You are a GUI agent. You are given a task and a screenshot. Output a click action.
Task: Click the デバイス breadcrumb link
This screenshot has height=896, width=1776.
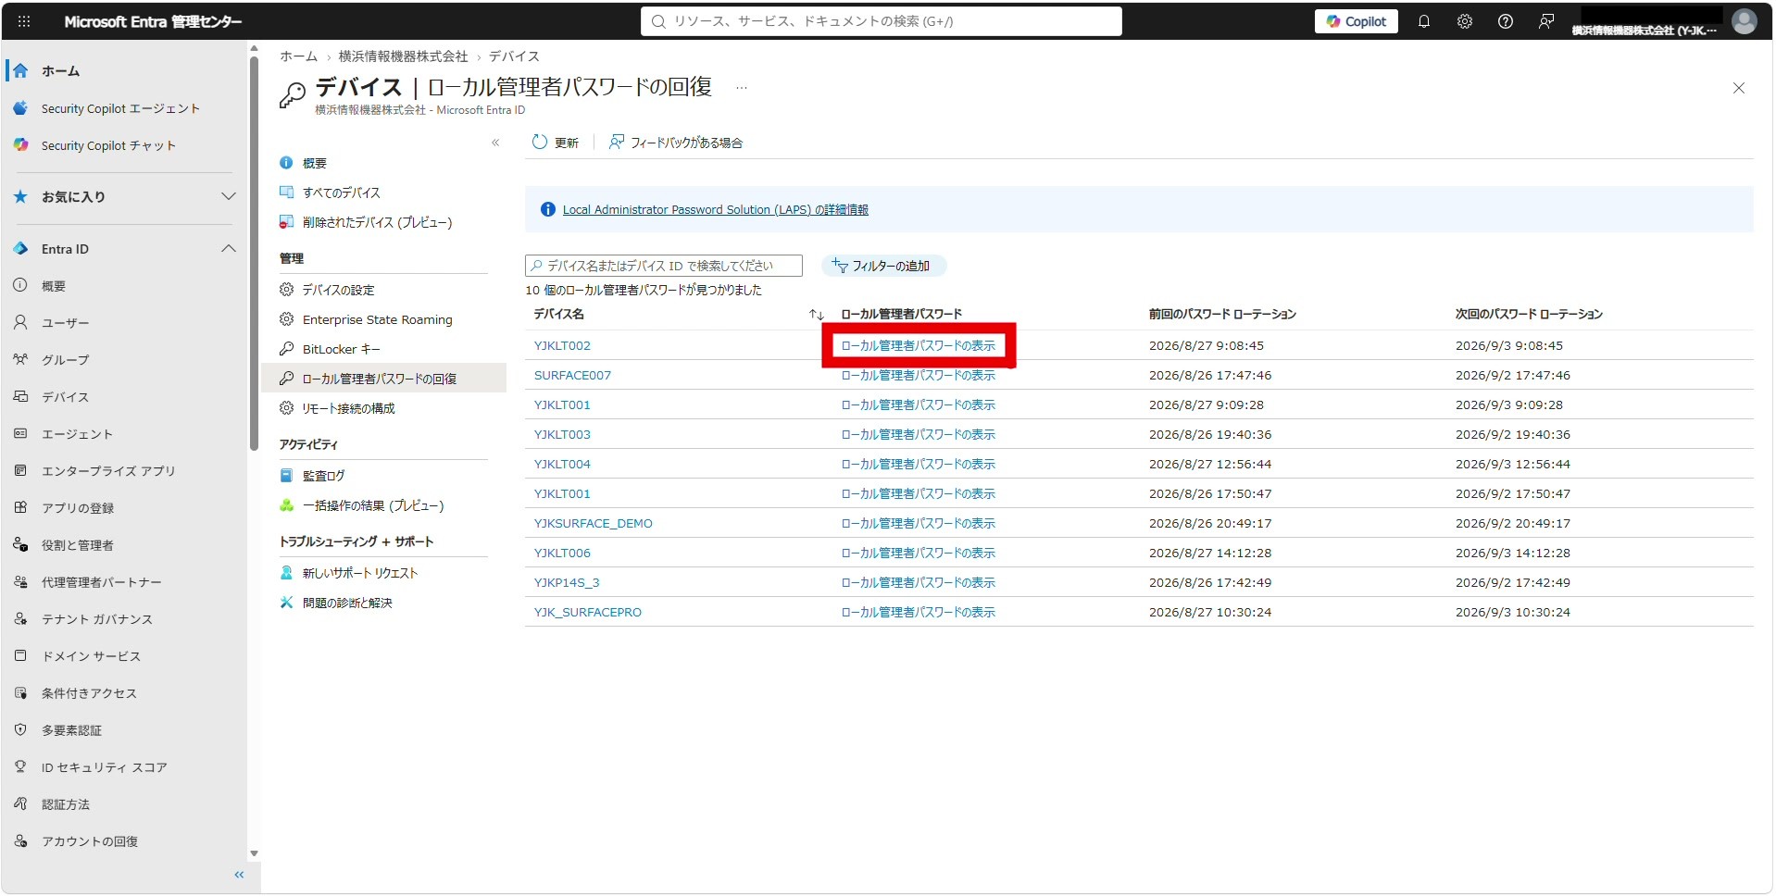(x=514, y=56)
